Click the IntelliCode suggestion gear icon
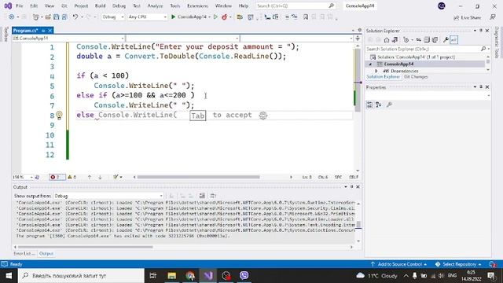 [x=263, y=116]
